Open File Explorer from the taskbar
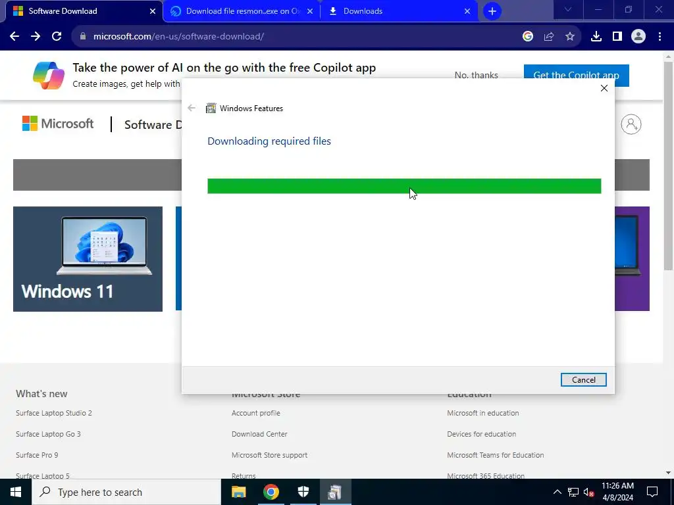Viewport: 674px width, 505px height. click(238, 492)
